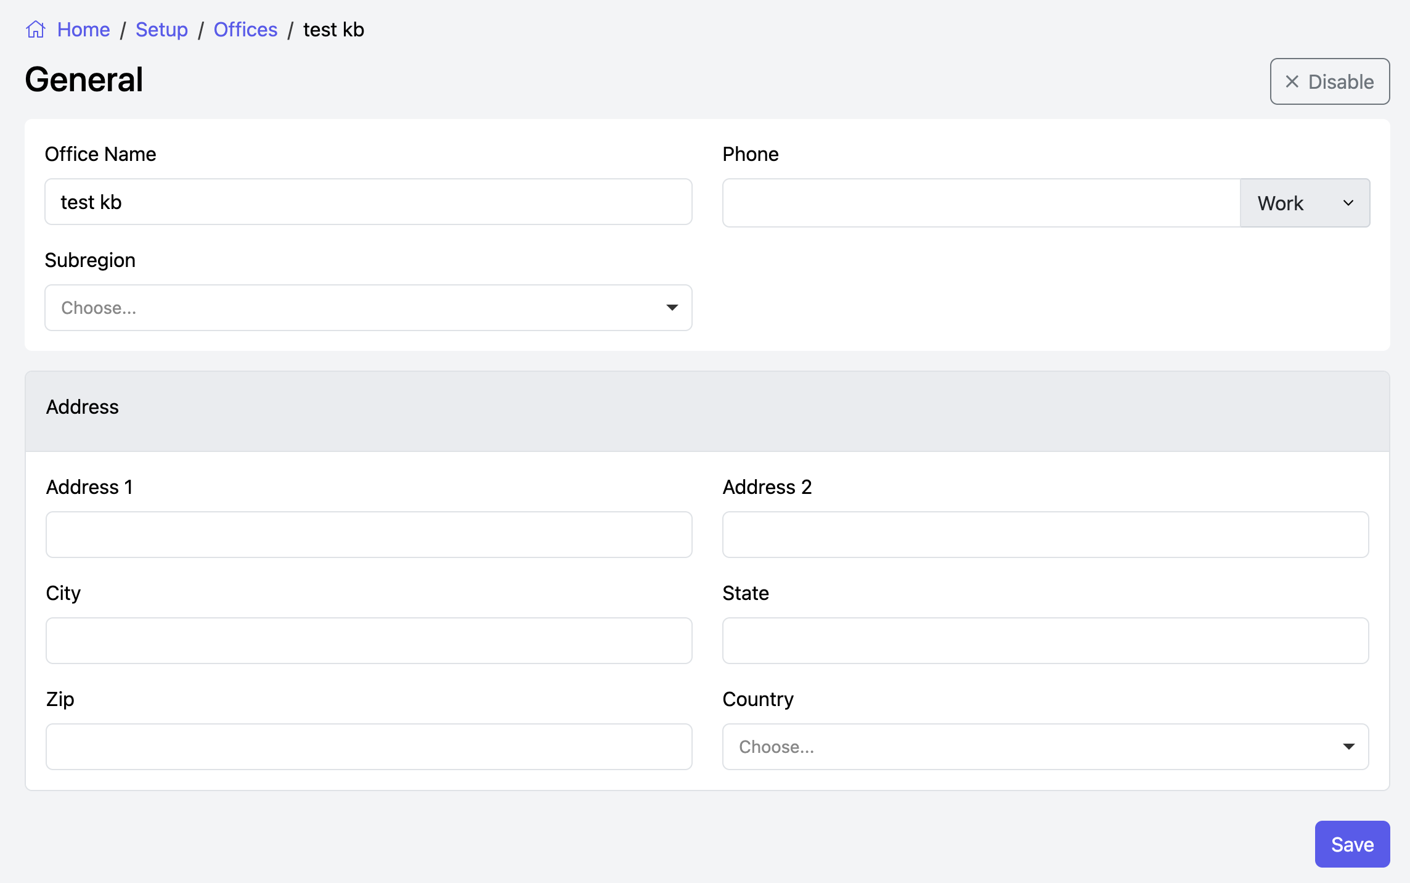Click the Address 1 input field

(369, 535)
